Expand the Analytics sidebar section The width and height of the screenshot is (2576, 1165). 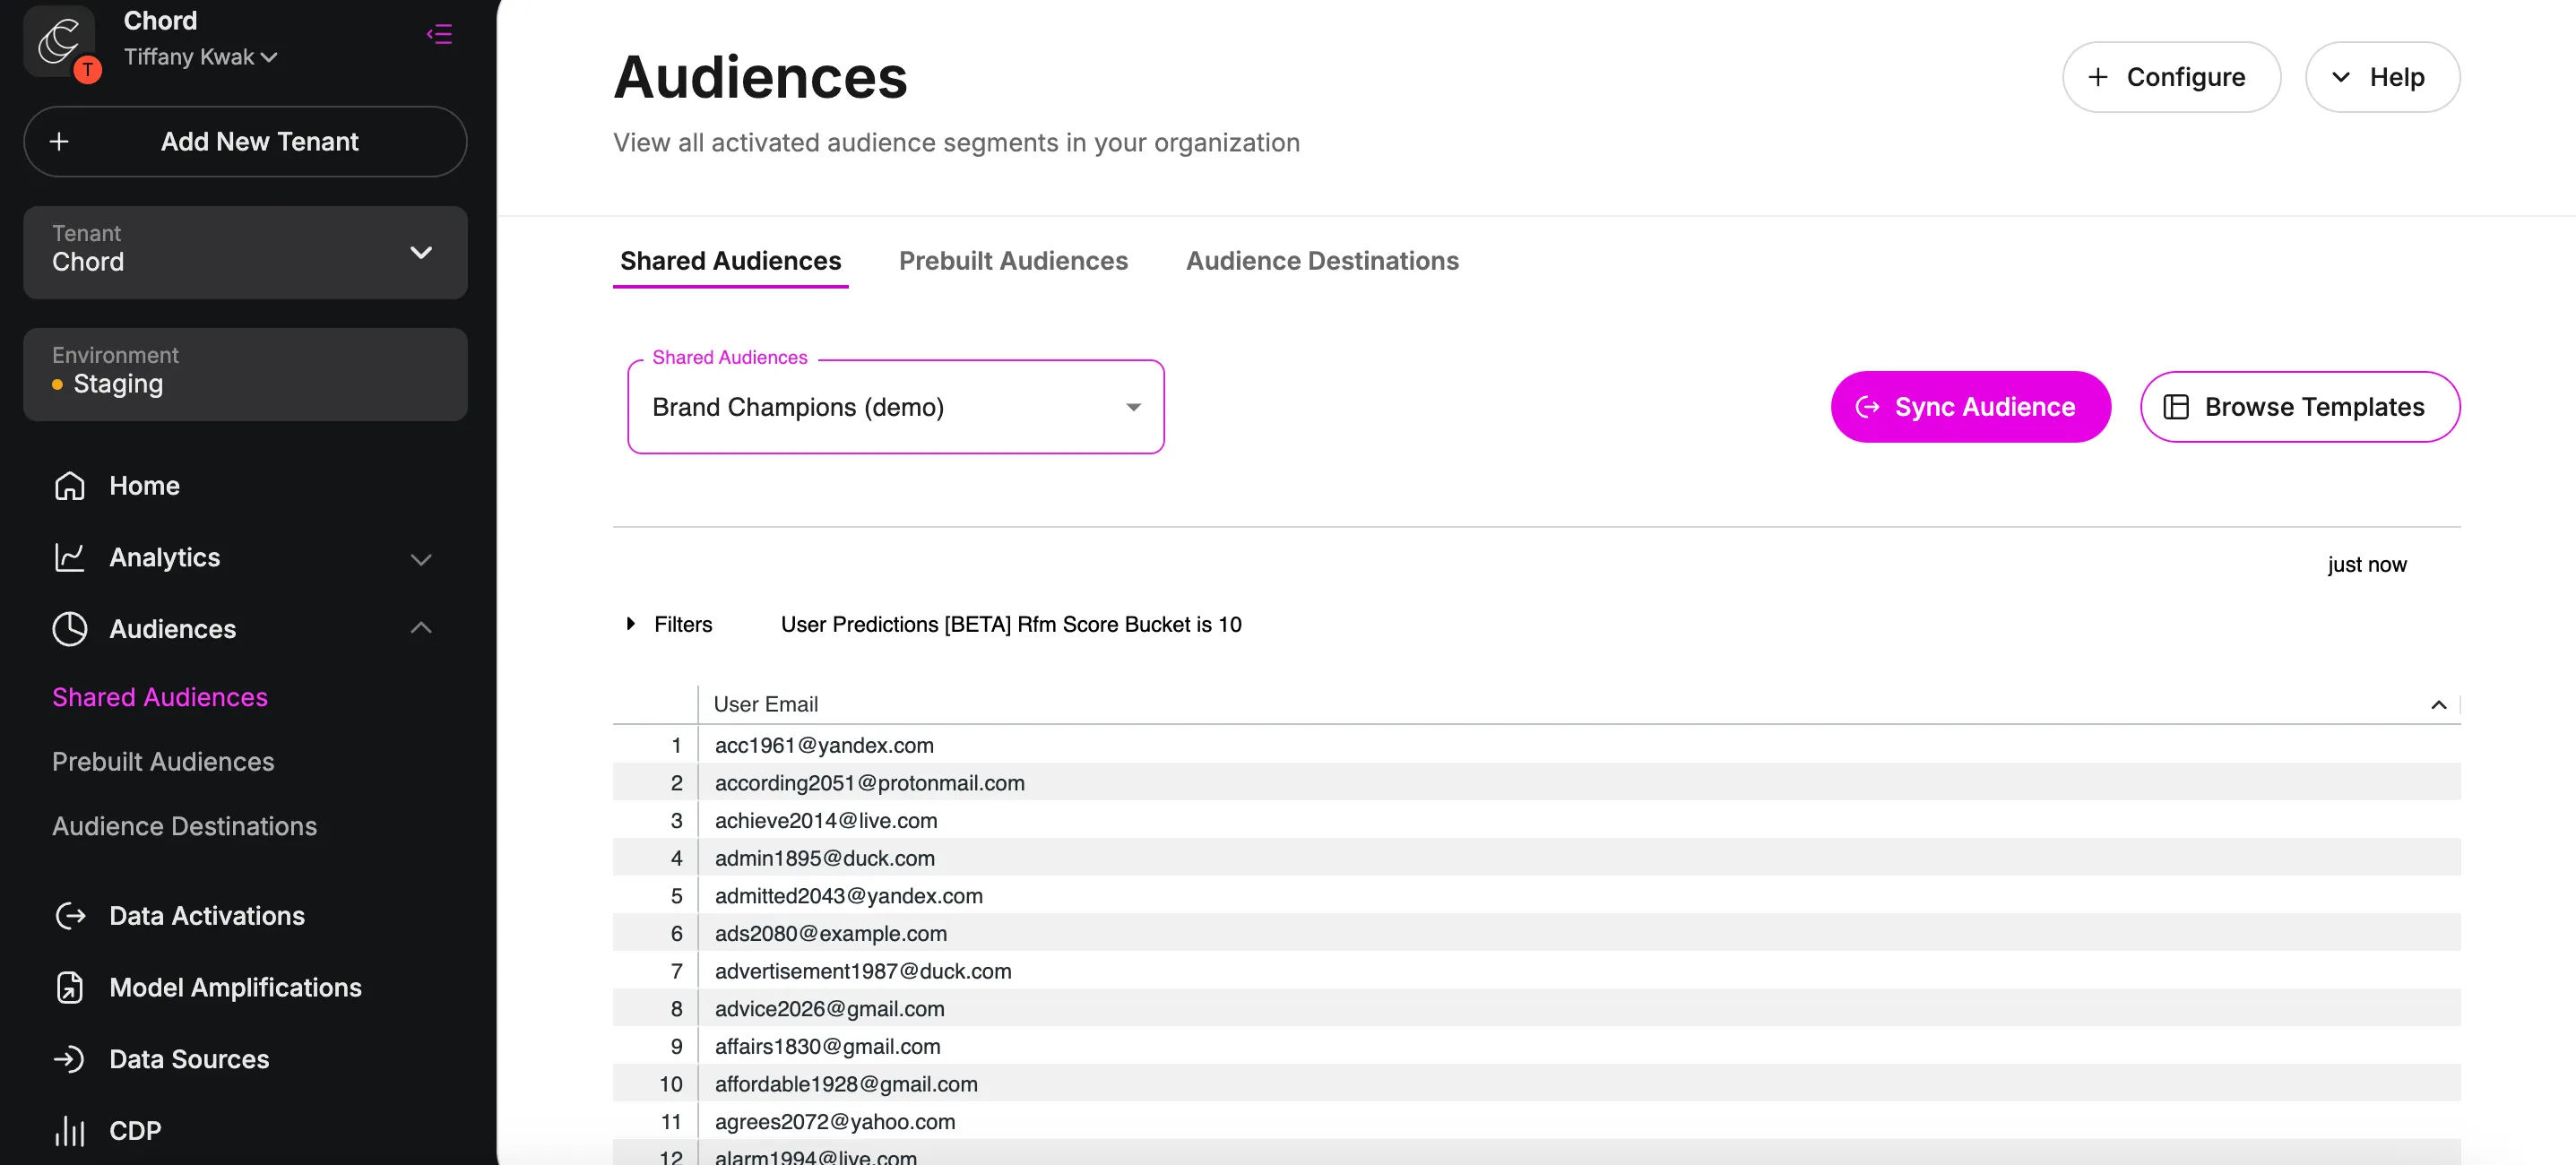click(x=421, y=559)
